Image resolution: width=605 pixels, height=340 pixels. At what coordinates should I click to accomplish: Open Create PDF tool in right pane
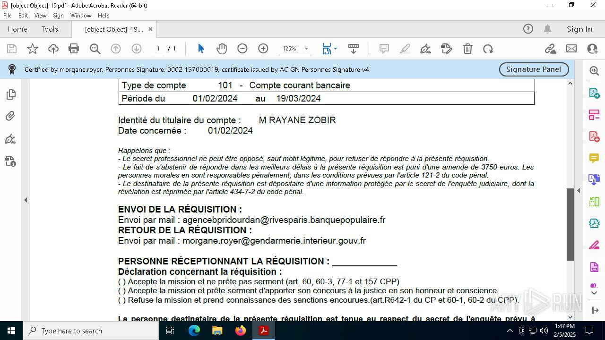(594, 136)
